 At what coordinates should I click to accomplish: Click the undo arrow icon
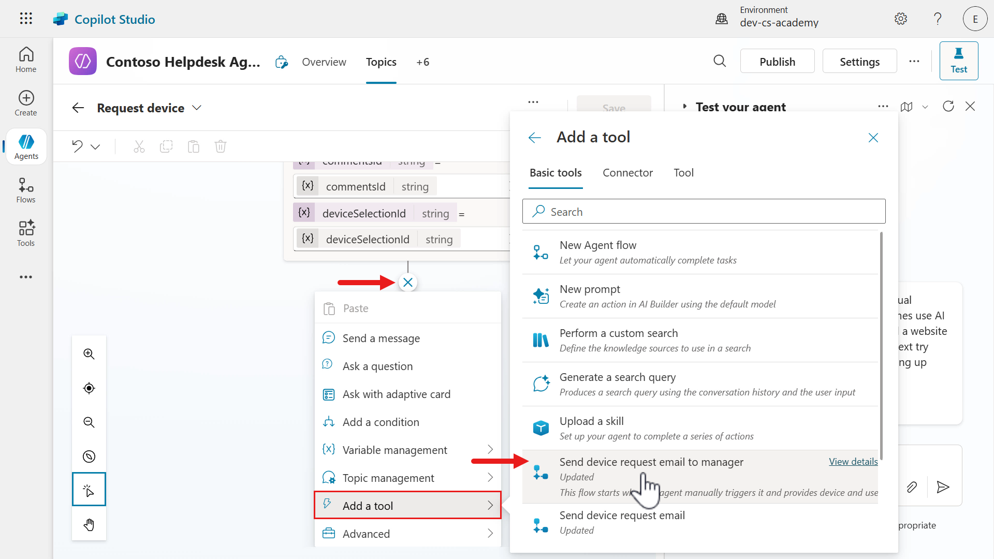[x=78, y=146]
